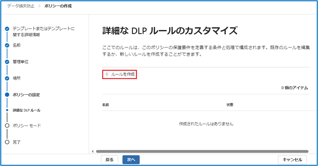Sort by 名前 column header
Screen dimensions: 318x166
(x=106, y=105)
